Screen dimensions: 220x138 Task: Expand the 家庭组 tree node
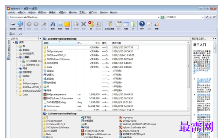(x=17, y=50)
